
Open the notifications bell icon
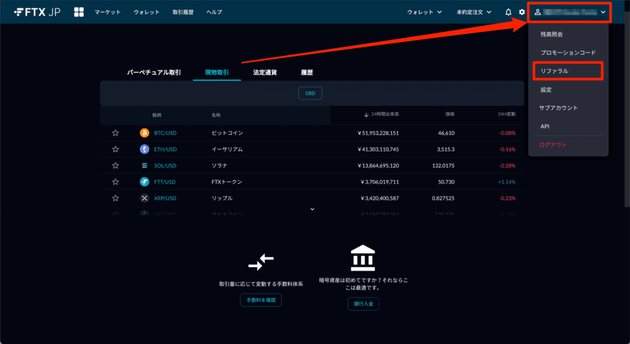[508, 12]
